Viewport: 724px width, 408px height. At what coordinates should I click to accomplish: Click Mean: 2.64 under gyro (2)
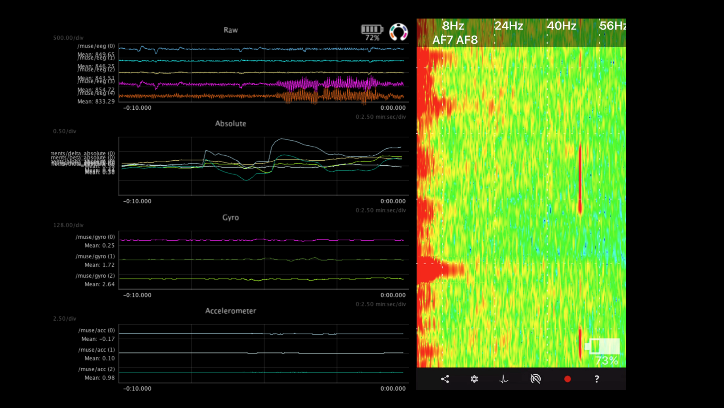[x=99, y=284]
